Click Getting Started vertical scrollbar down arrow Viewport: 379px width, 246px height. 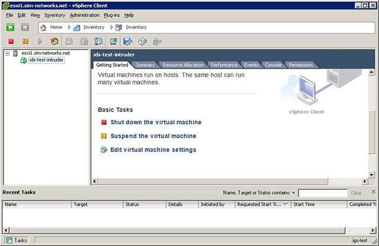[371, 174]
